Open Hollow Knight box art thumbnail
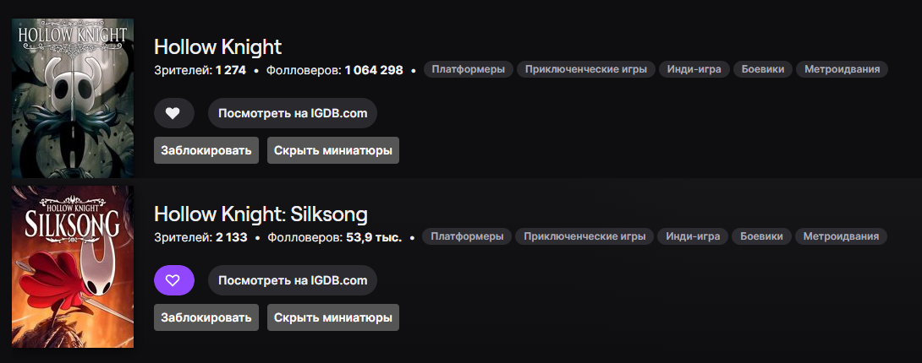This screenshot has width=922, height=363. [x=73, y=98]
